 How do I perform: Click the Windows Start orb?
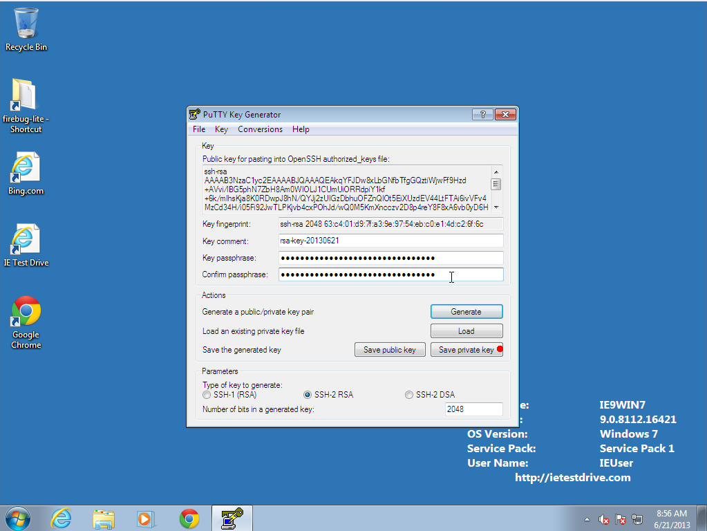[x=17, y=519]
